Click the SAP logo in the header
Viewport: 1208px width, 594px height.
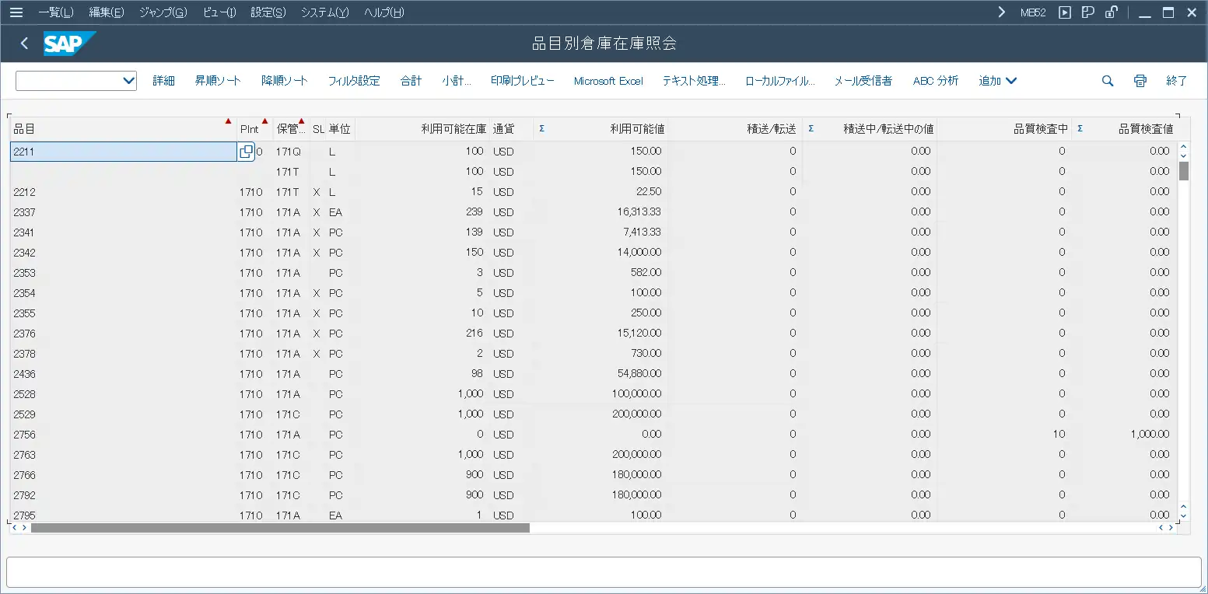(x=70, y=44)
